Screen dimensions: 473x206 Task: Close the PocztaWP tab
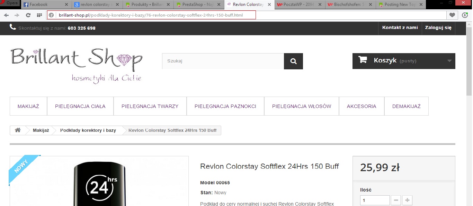pos(320,5)
